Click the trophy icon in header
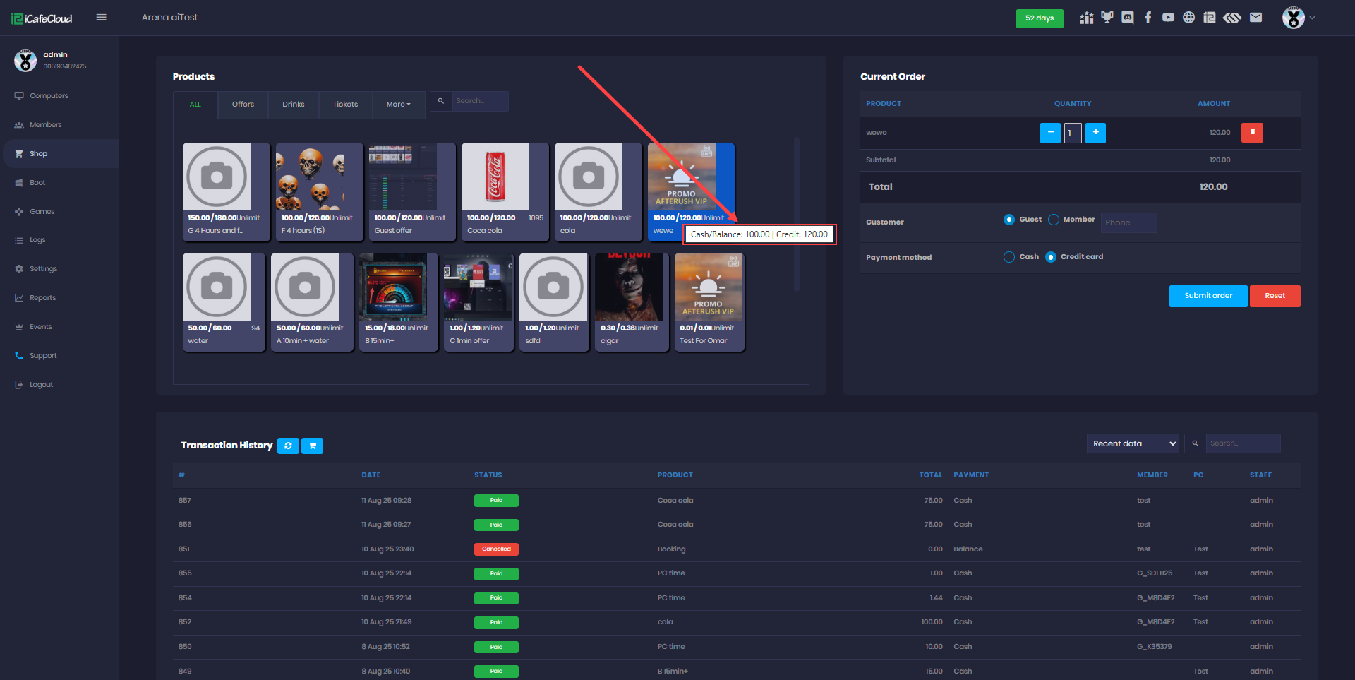 1107,18
